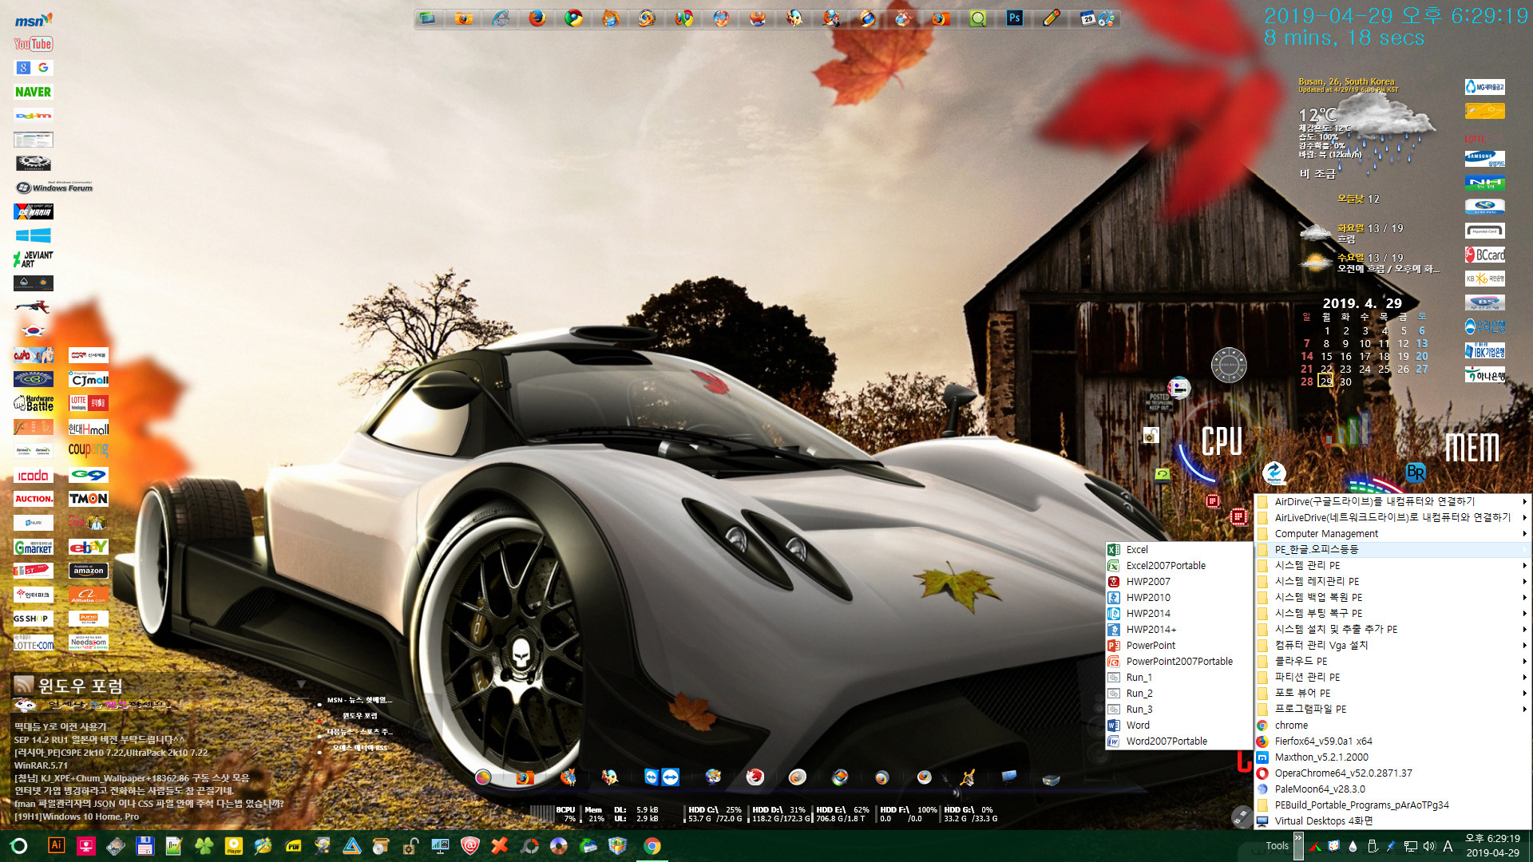The height and width of the screenshot is (862, 1533).
Task: Open the 윈도우 포럼 feed title
Action: pos(81,686)
